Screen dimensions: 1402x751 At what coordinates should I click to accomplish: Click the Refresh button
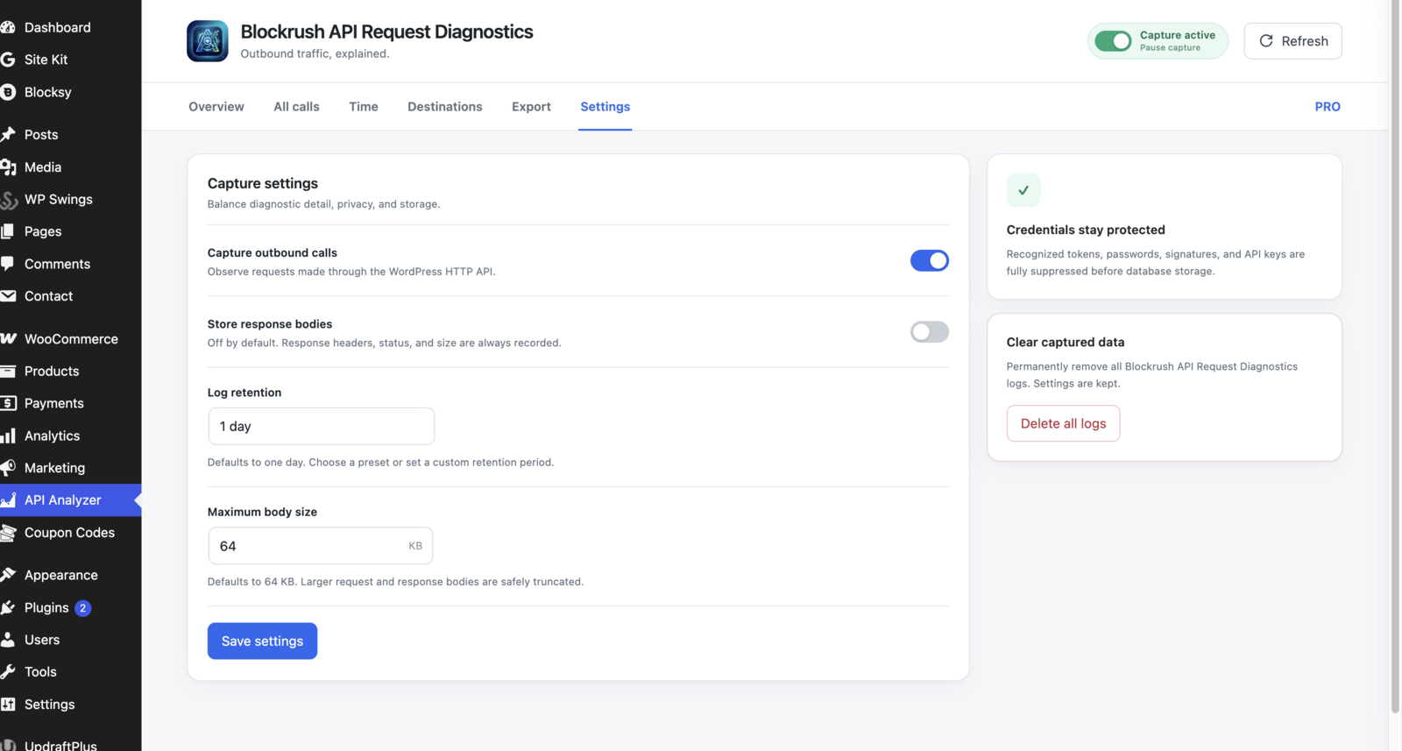pyautogui.click(x=1293, y=41)
